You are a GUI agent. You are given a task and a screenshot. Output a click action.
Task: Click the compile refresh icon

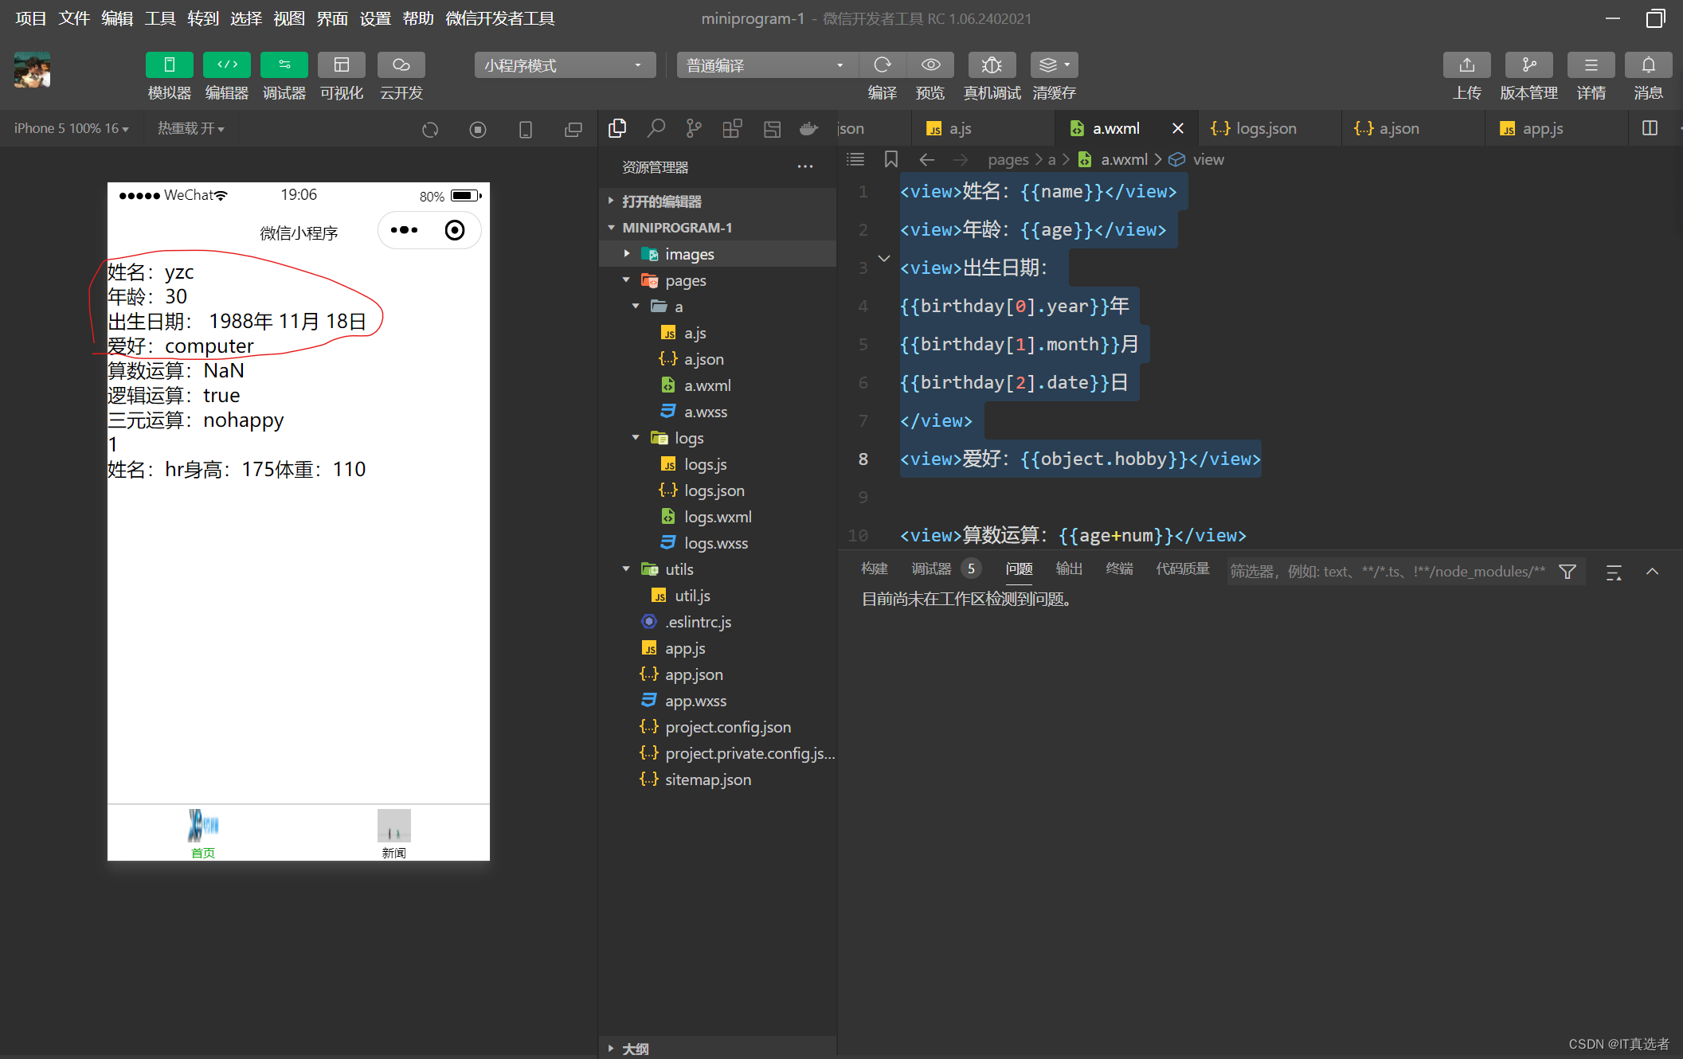pos(883,65)
